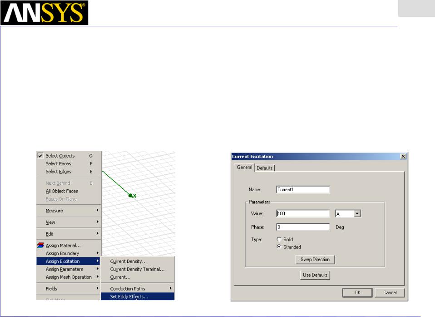Image resolution: width=435 pixels, height=317 pixels.
Task: Choose Select Faces from context menu
Action: [68, 163]
